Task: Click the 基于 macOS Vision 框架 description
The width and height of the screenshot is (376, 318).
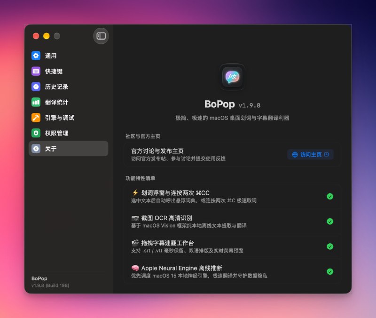Action: point(189,226)
